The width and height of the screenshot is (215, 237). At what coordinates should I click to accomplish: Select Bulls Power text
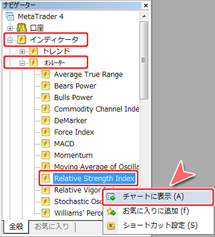73,98
